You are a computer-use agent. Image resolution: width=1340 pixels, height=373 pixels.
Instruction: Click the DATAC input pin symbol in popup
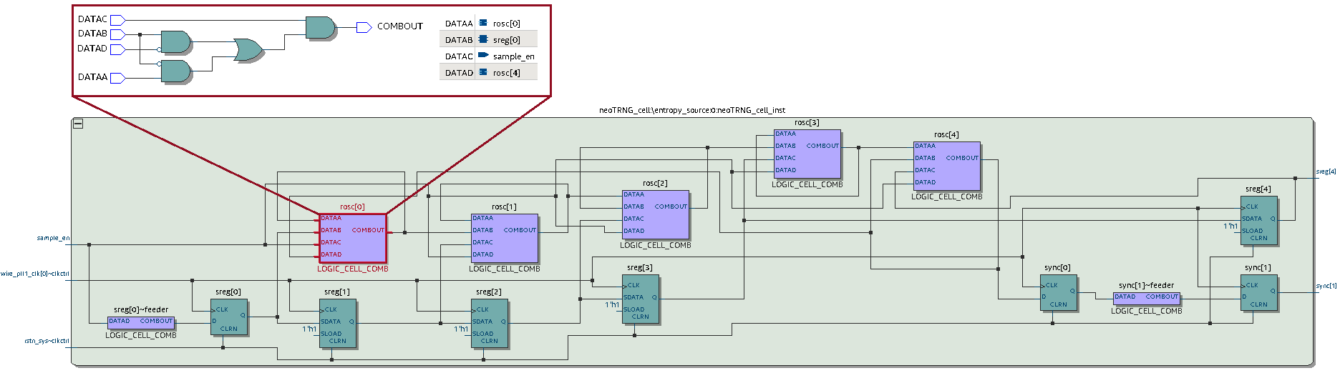(118, 19)
